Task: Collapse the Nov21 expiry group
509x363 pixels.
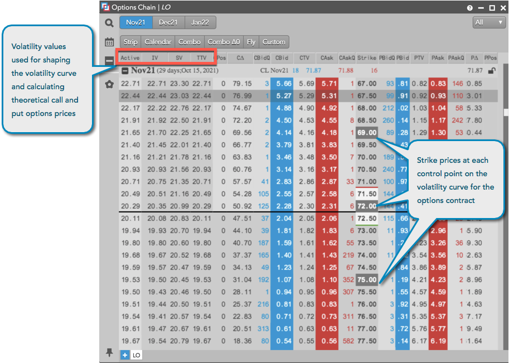Action: pyautogui.click(x=125, y=71)
